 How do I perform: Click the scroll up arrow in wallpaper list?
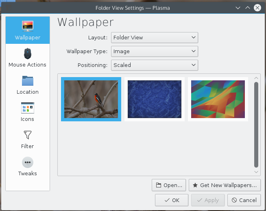(x=256, y=78)
